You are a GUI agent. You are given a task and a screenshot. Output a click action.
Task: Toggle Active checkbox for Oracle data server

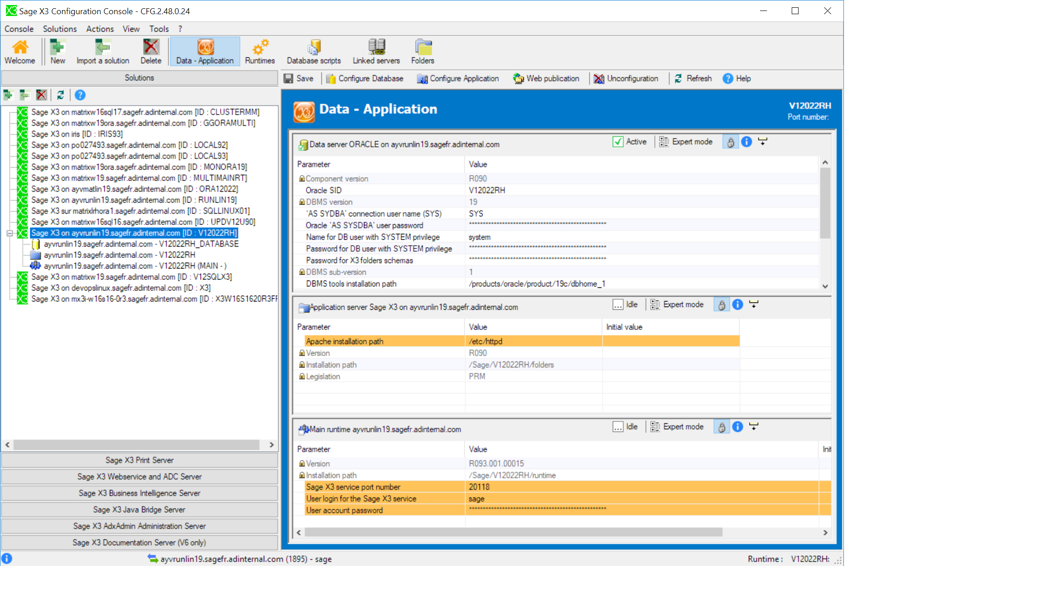tap(618, 142)
